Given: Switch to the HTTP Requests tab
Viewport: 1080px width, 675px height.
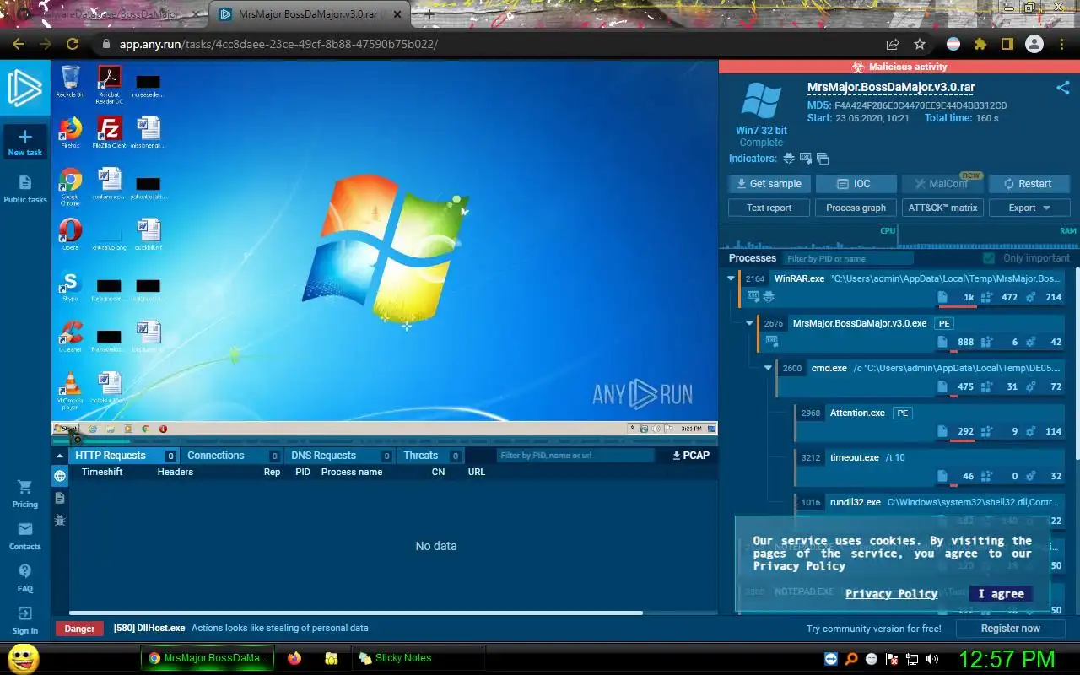Looking at the screenshot, I should (x=123, y=456).
